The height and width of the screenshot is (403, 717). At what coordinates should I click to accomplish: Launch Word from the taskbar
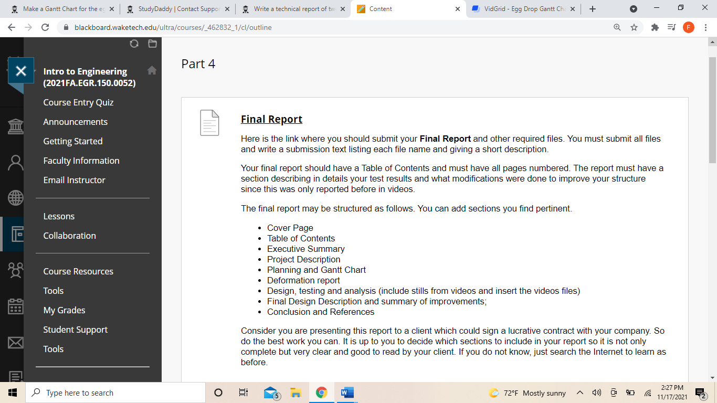(x=346, y=393)
